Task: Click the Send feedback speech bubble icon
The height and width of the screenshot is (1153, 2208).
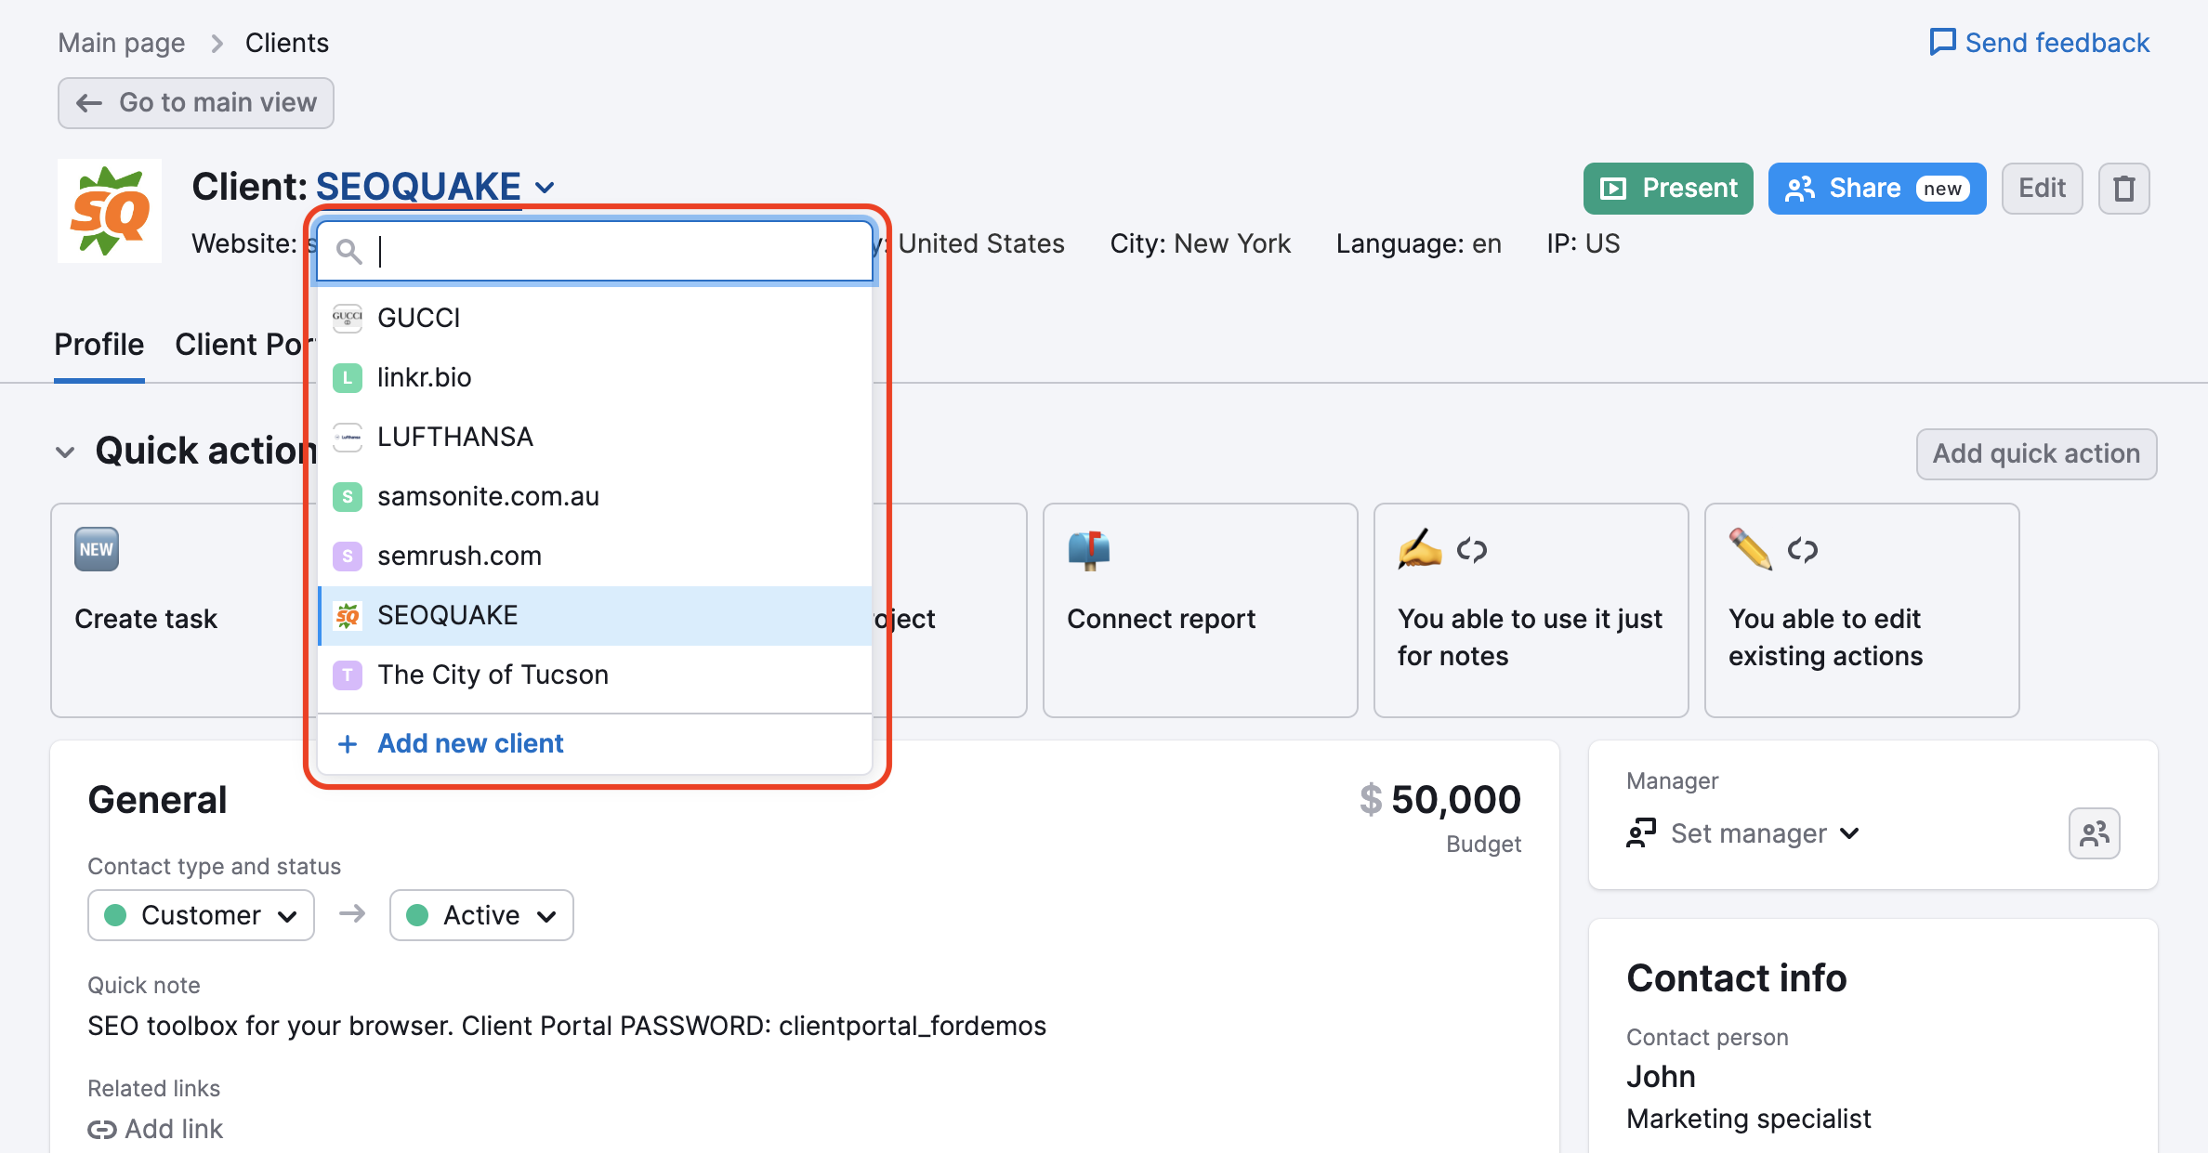Action: point(1942,42)
